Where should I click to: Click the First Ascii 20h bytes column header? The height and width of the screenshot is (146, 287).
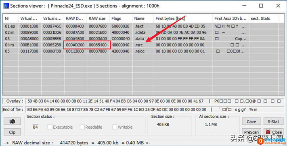point(230,19)
